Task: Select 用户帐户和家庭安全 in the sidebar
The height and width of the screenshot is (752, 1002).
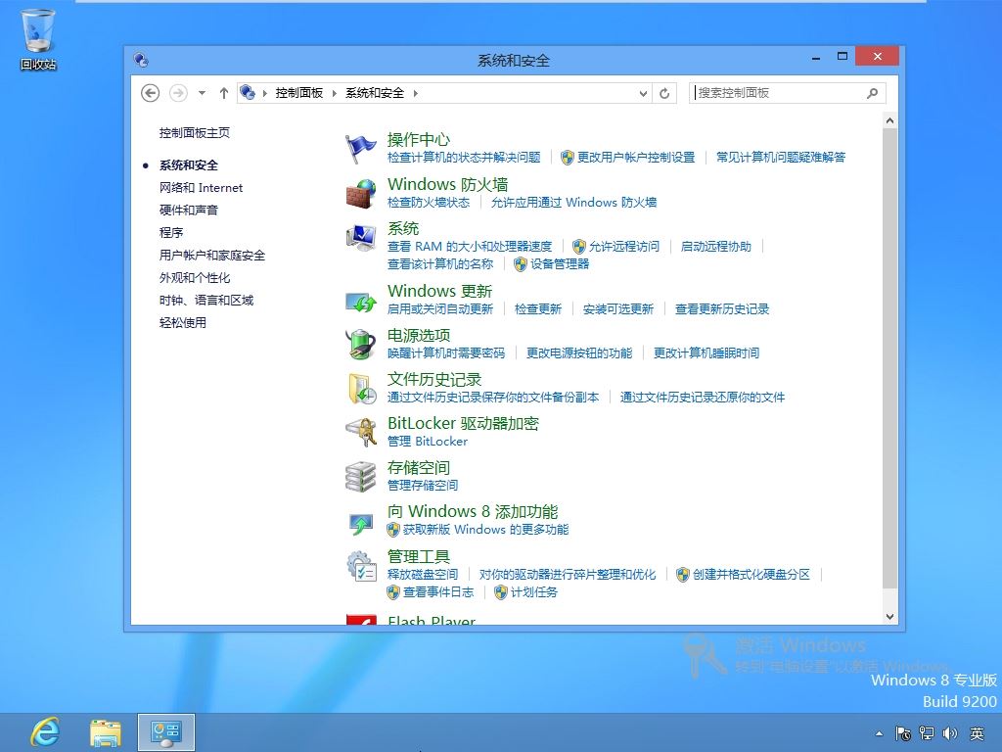Action: [212, 256]
